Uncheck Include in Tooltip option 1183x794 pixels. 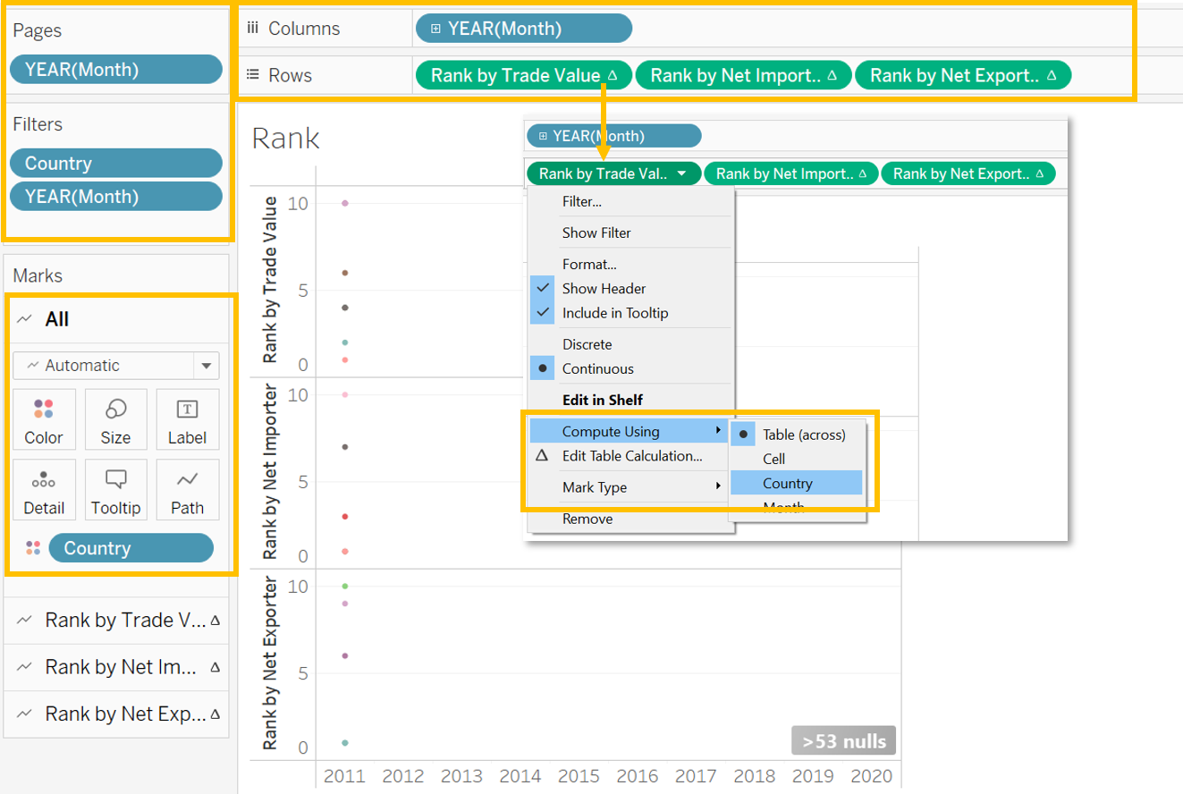coord(543,313)
